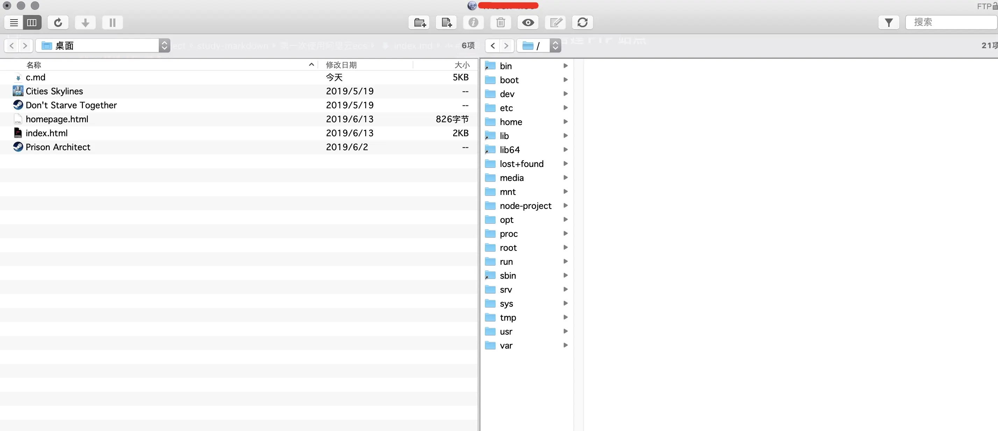Viewport: 998px width, 431px height.
Task: Open the Get Info toolbar icon
Action: tap(473, 22)
